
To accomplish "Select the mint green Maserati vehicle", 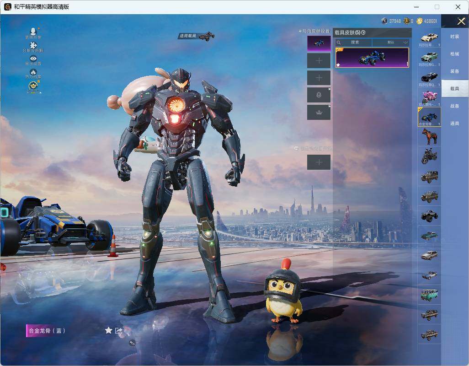I will pyautogui.click(x=429, y=58).
